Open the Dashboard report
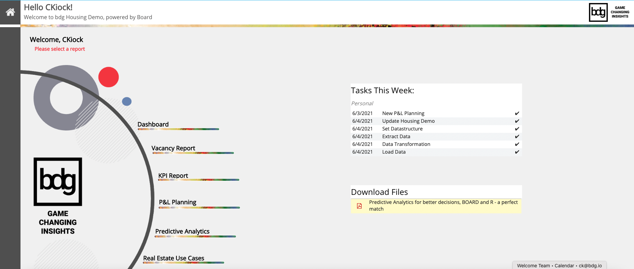Viewport: 634px width, 269px height. point(153,124)
